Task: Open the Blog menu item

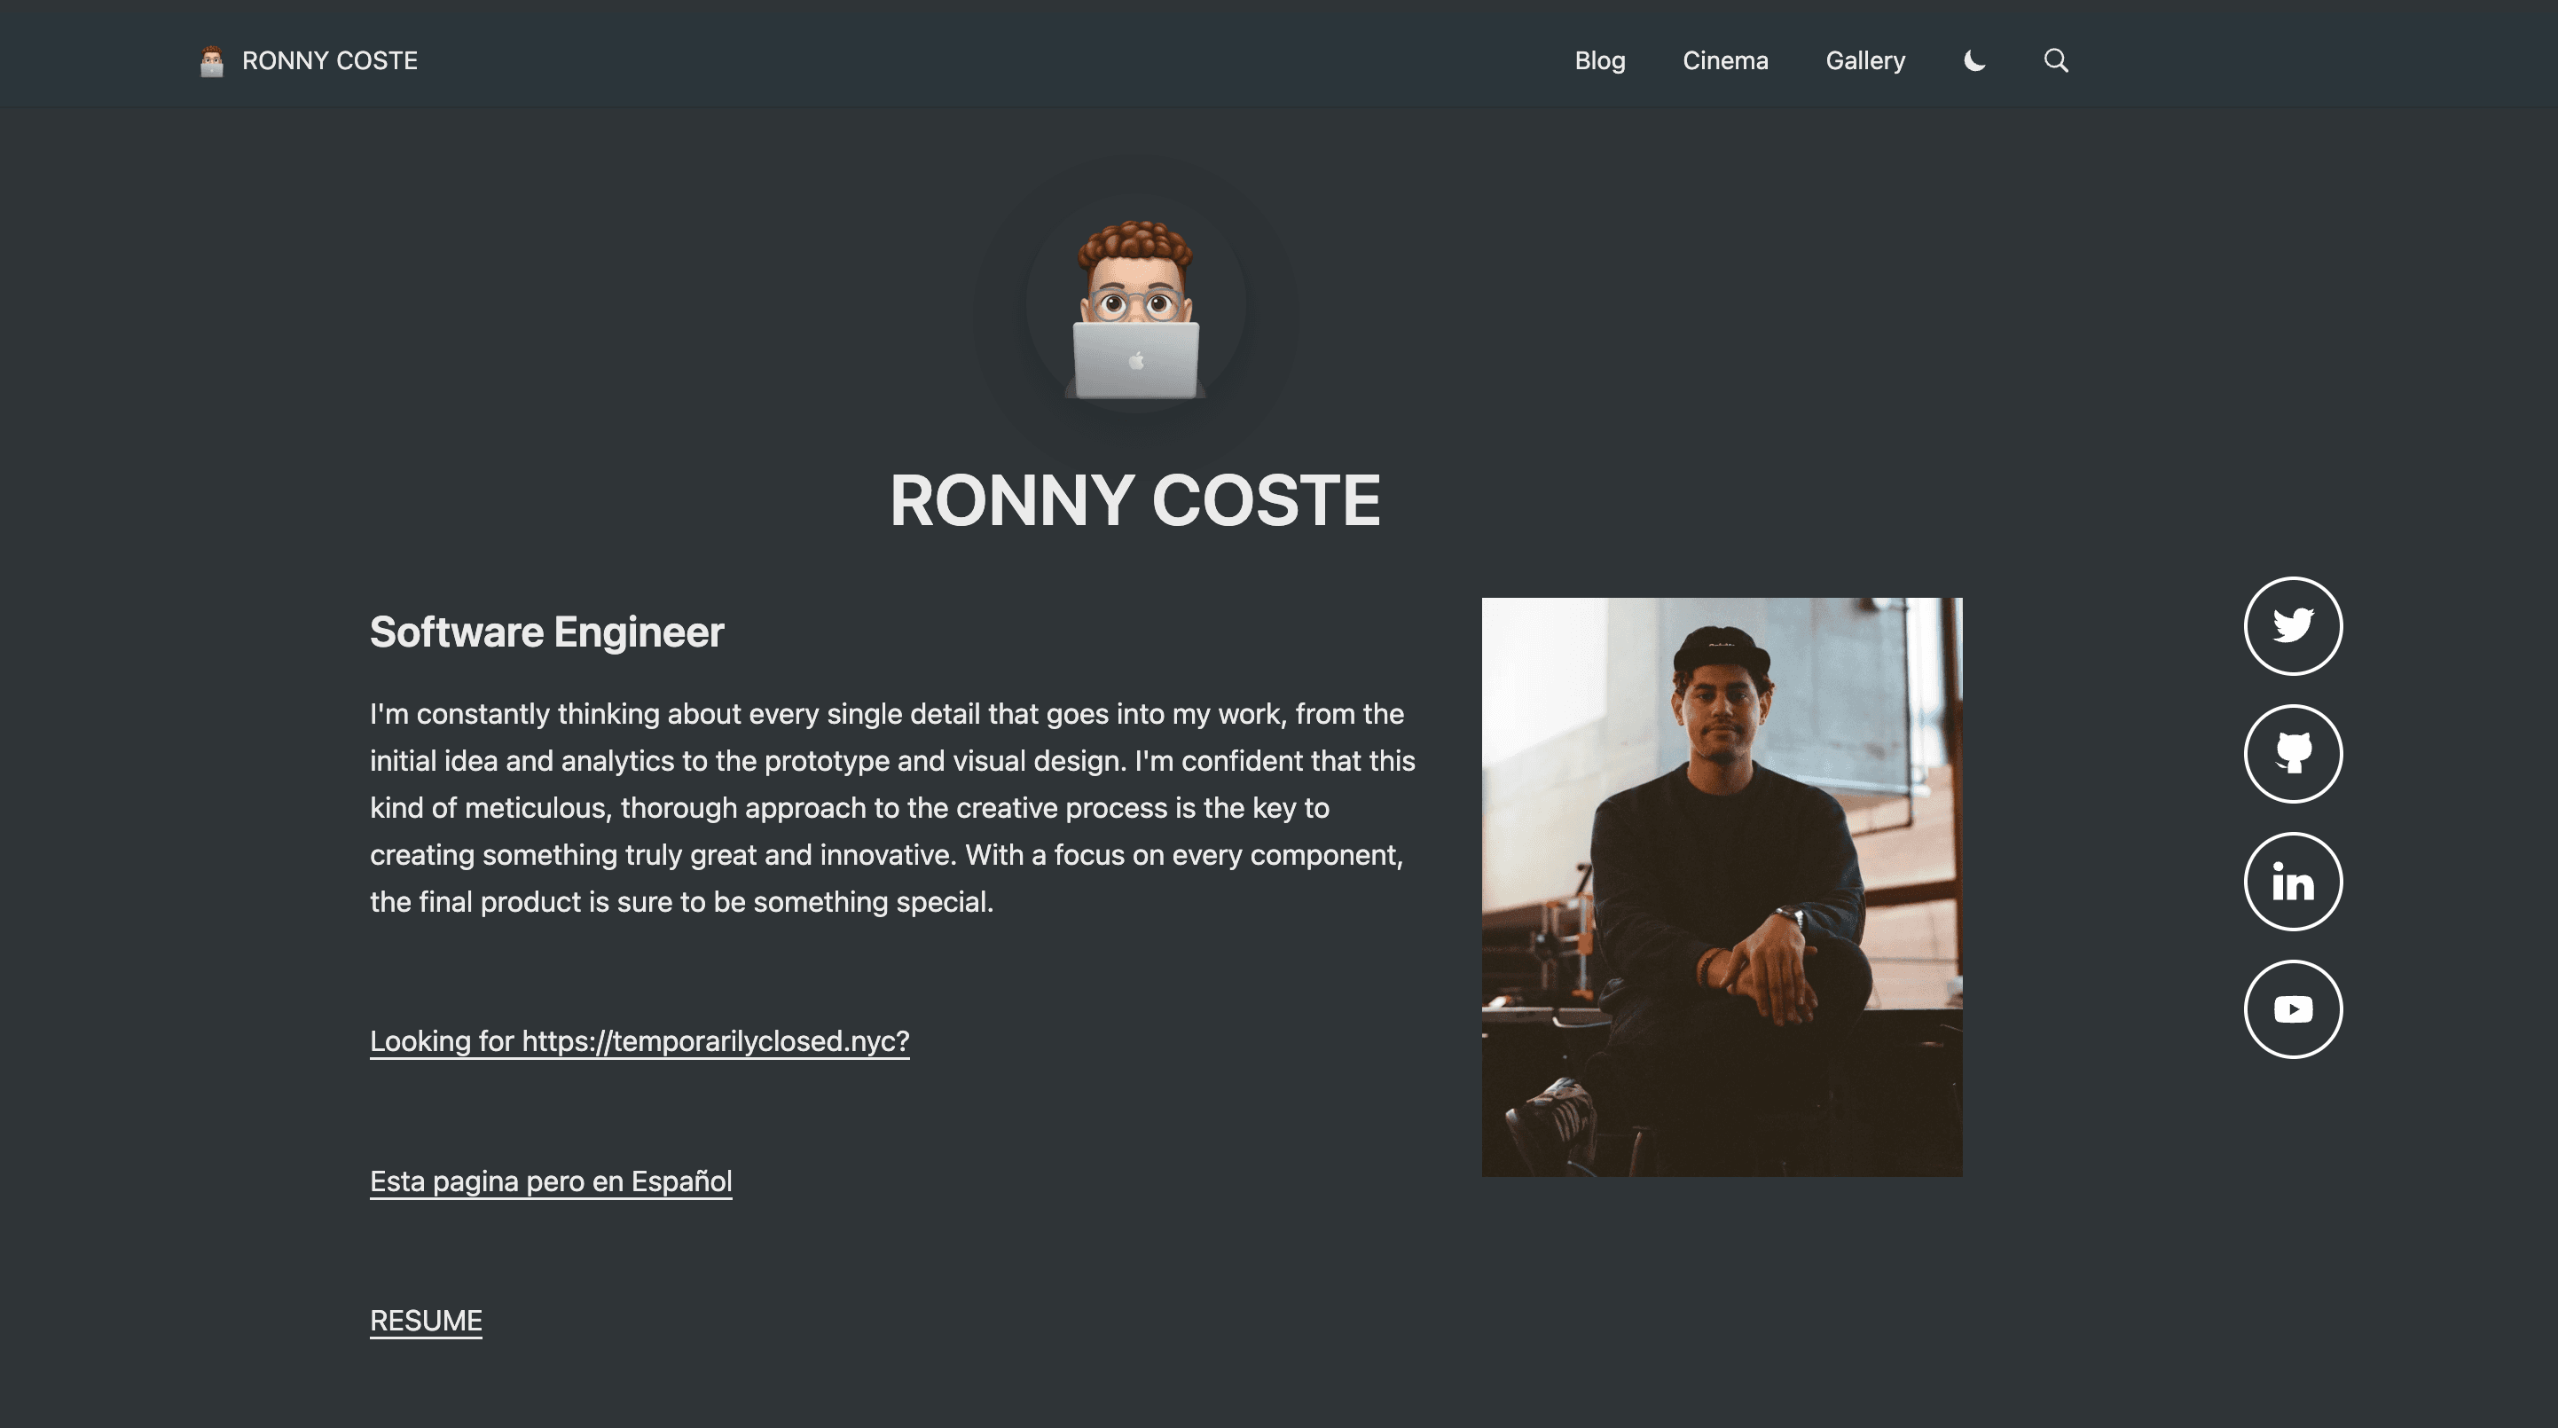Action: pyautogui.click(x=1598, y=60)
